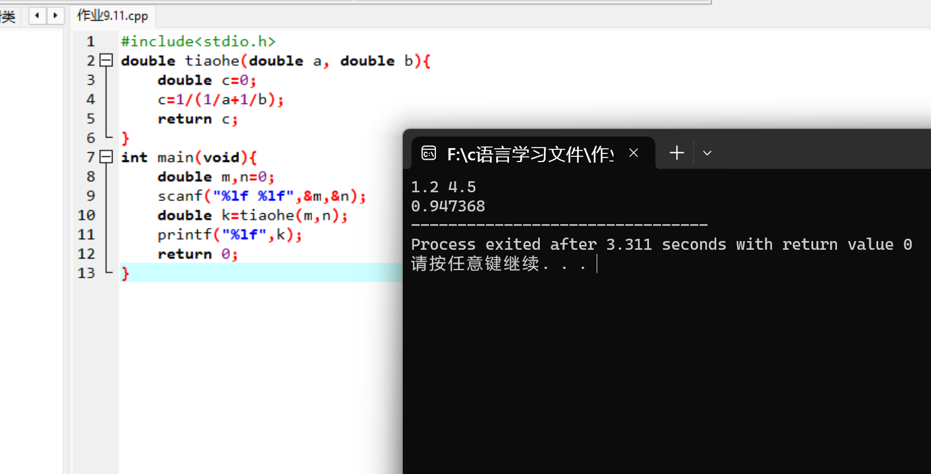This screenshot has width=931, height=474.
Task: Click the 'Process exited after 3.311 seconds' message
Action: 662,245
